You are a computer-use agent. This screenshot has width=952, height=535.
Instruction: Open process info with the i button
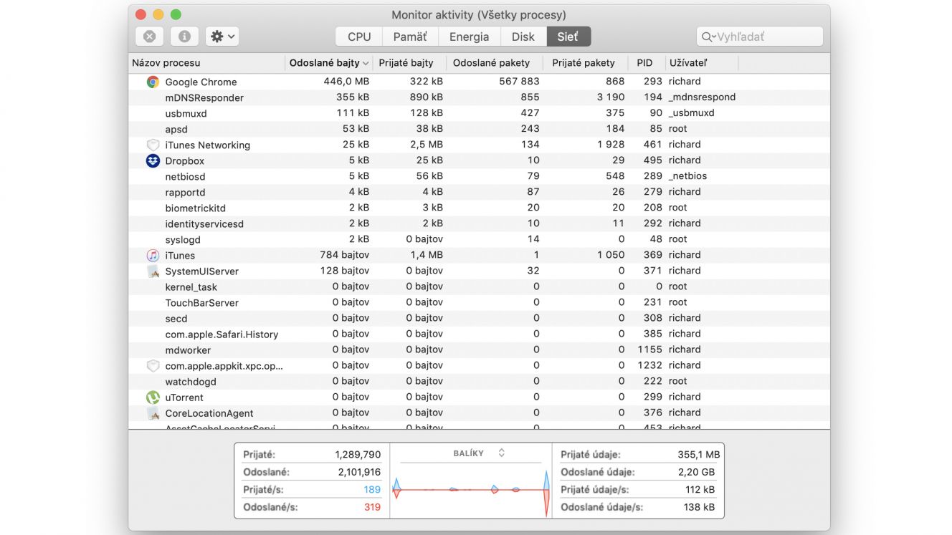[184, 37]
